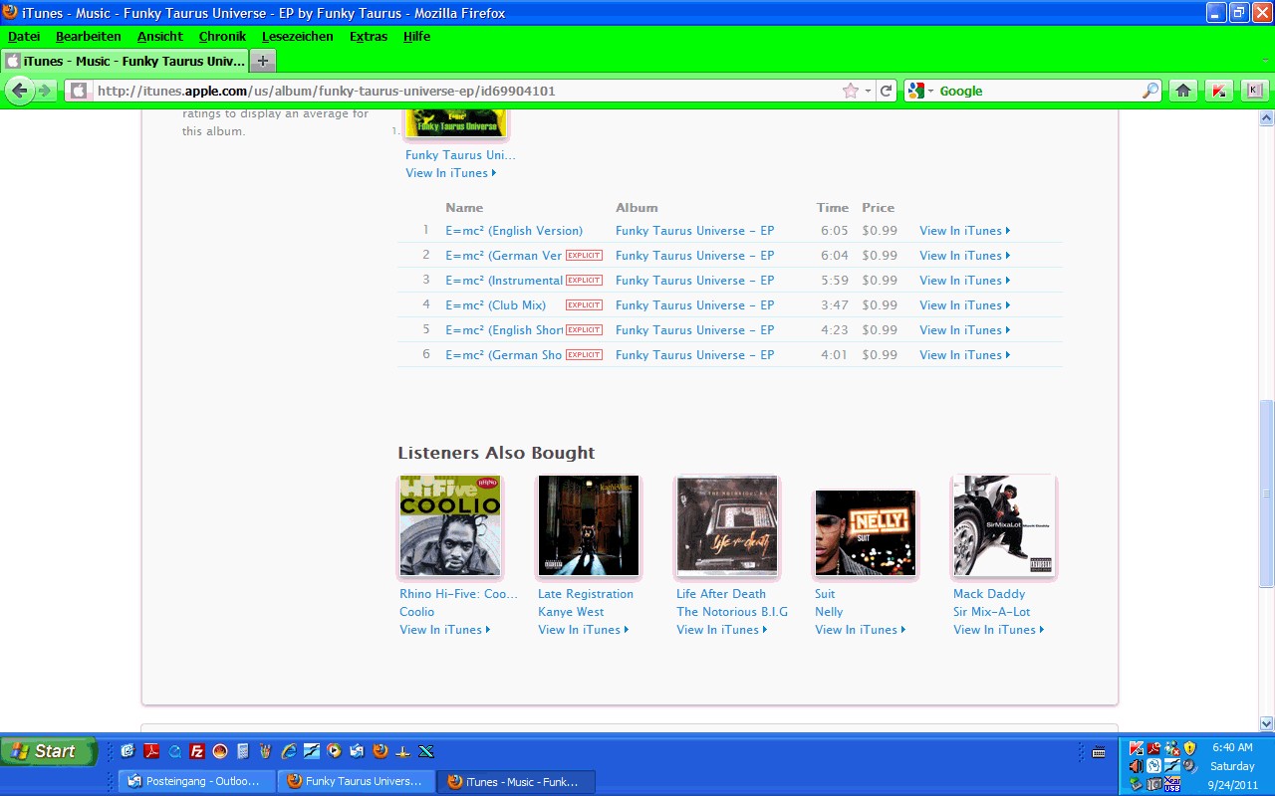The width and height of the screenshot is (1275, 796).
Task: Click the Nelly Suit album cover
Action: (x=866, y=532)
